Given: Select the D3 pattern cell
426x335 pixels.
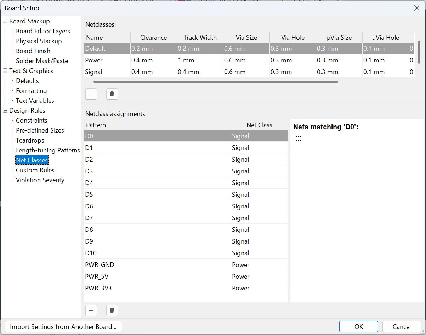Looking at the screenshot, I should pyautogui.click(x=158, y=171).
